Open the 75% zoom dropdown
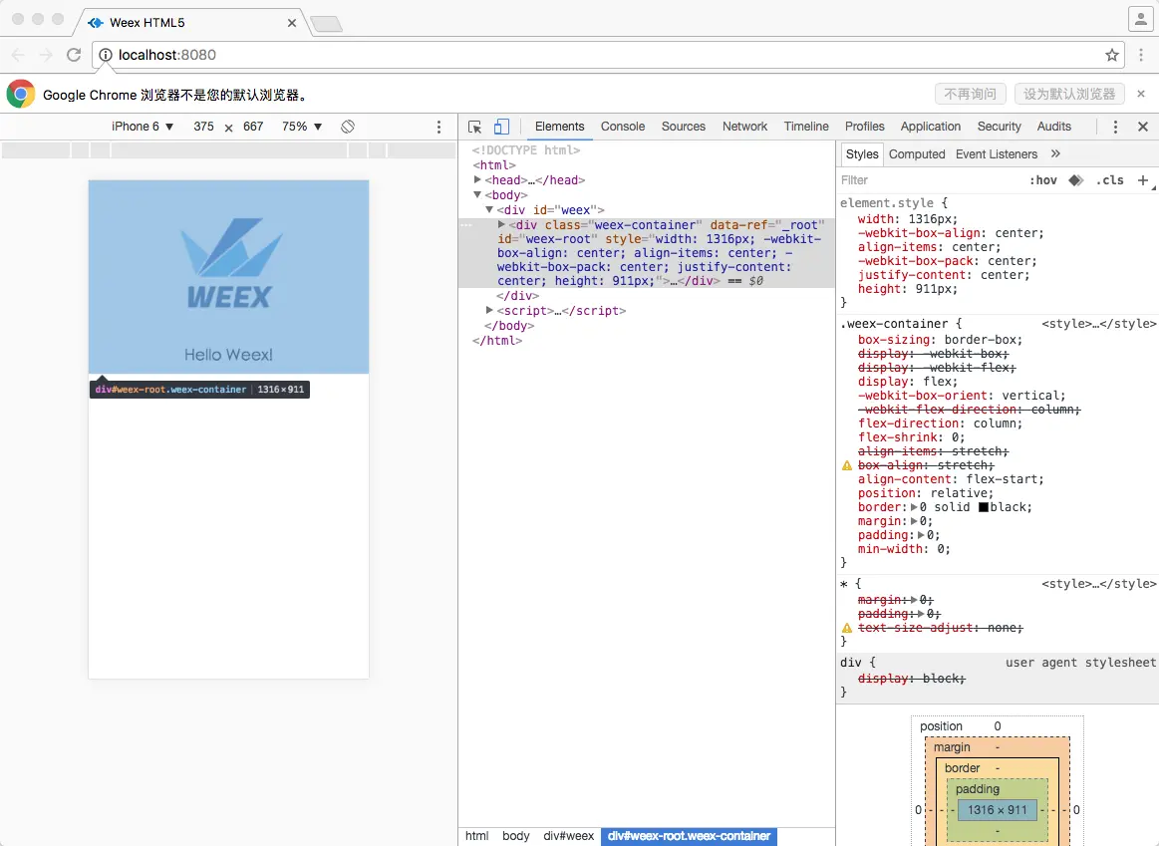This screenshot has width=1159, height=846. [302, 127]
